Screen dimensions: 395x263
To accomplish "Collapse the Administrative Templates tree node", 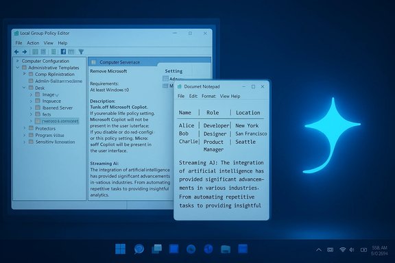I will (18, 67).
